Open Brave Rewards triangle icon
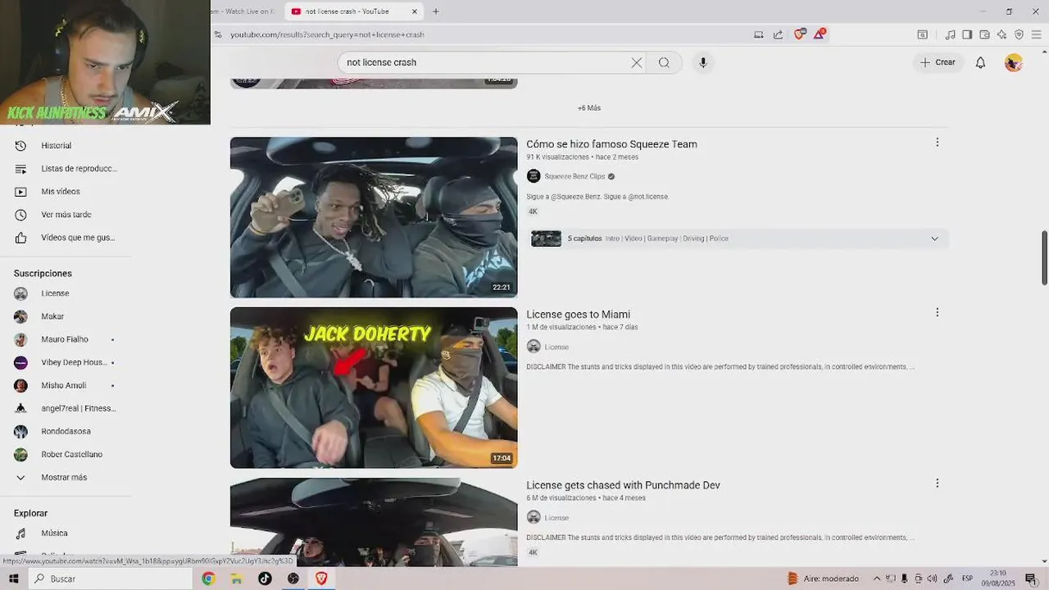 pyautogui.click(x=819, y=34)
